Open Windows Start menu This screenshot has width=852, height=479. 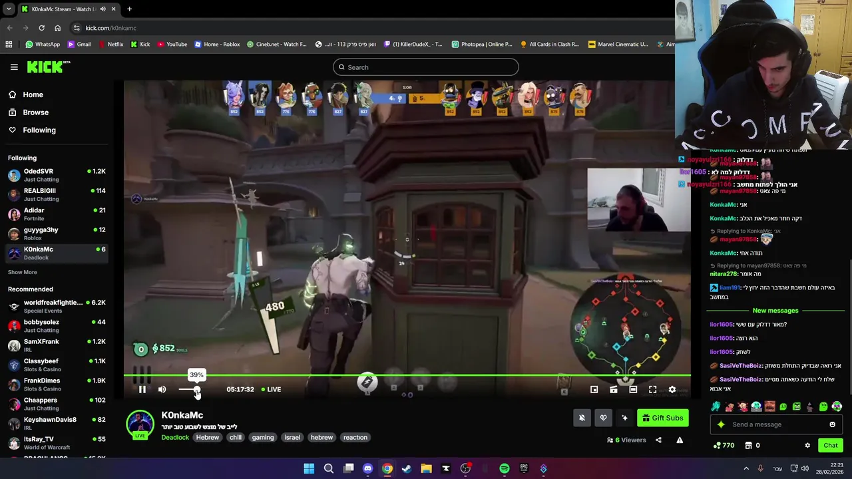309,468
